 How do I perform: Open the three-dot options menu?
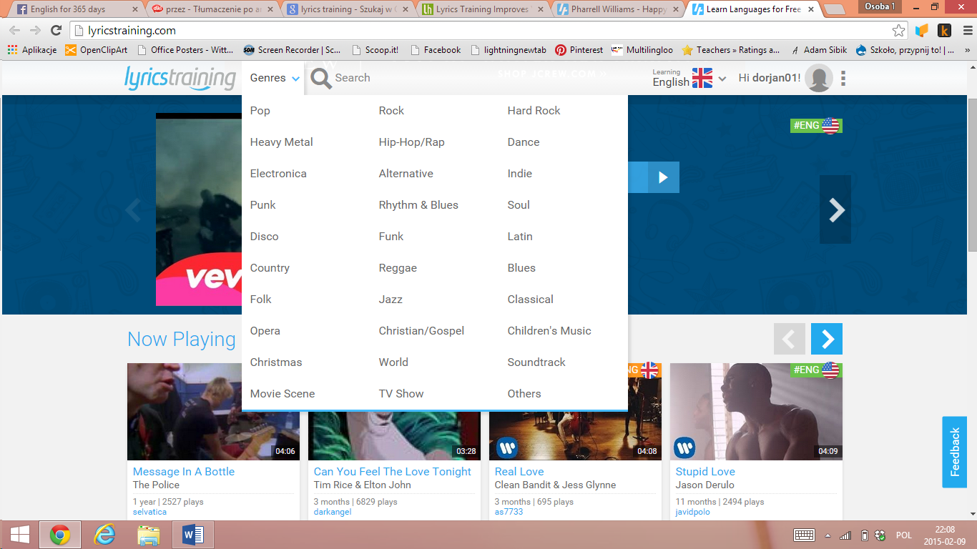point(844,78)
